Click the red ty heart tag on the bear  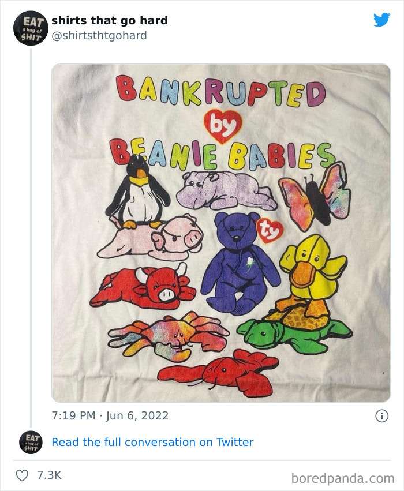coord(270,231)
